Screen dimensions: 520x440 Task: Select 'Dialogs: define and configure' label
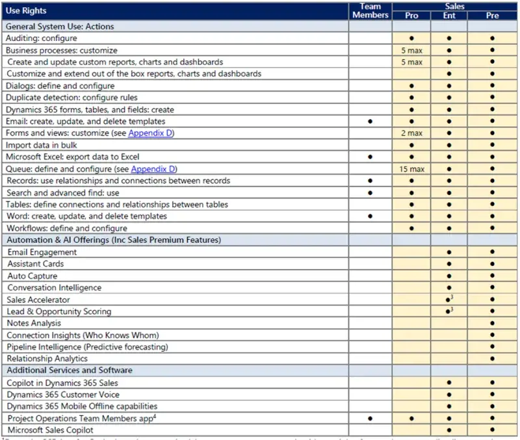click(x=60, y=86)
